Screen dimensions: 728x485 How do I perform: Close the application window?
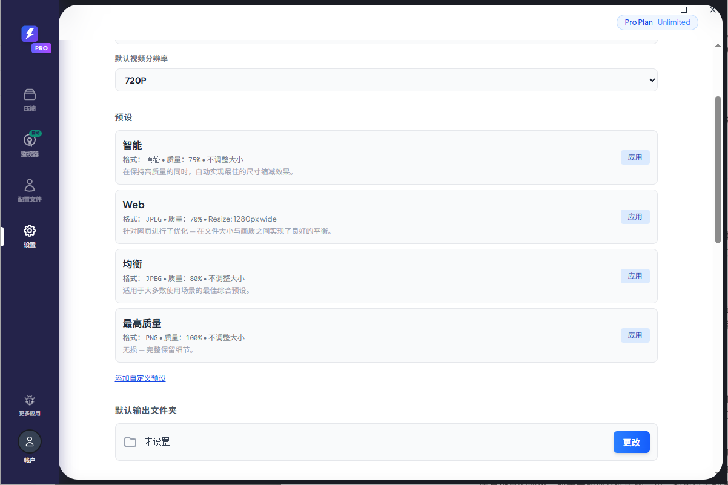pos(713,9)
